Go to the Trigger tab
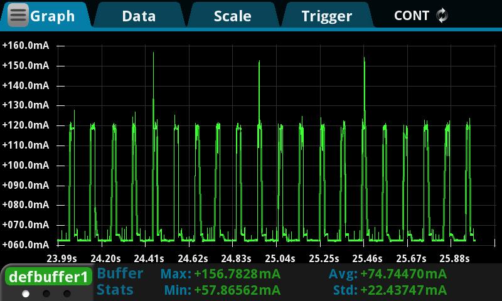Screen dimensions: 502x301 coord(326,16)
